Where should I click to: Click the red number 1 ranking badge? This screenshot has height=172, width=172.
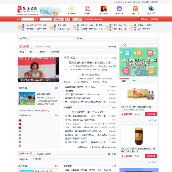[x=20, y=120]
